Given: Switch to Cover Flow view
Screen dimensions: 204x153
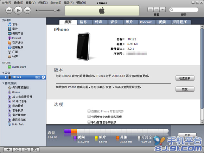Looking at the screenshot, I should point(163,10).
